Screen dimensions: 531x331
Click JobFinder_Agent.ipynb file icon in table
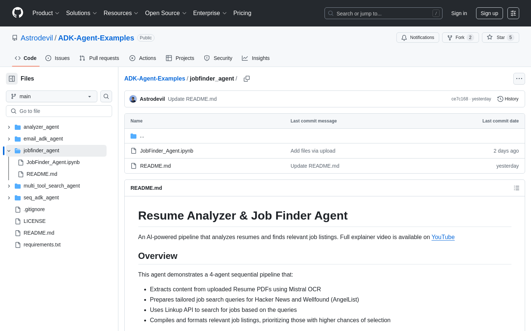point(134,151)
